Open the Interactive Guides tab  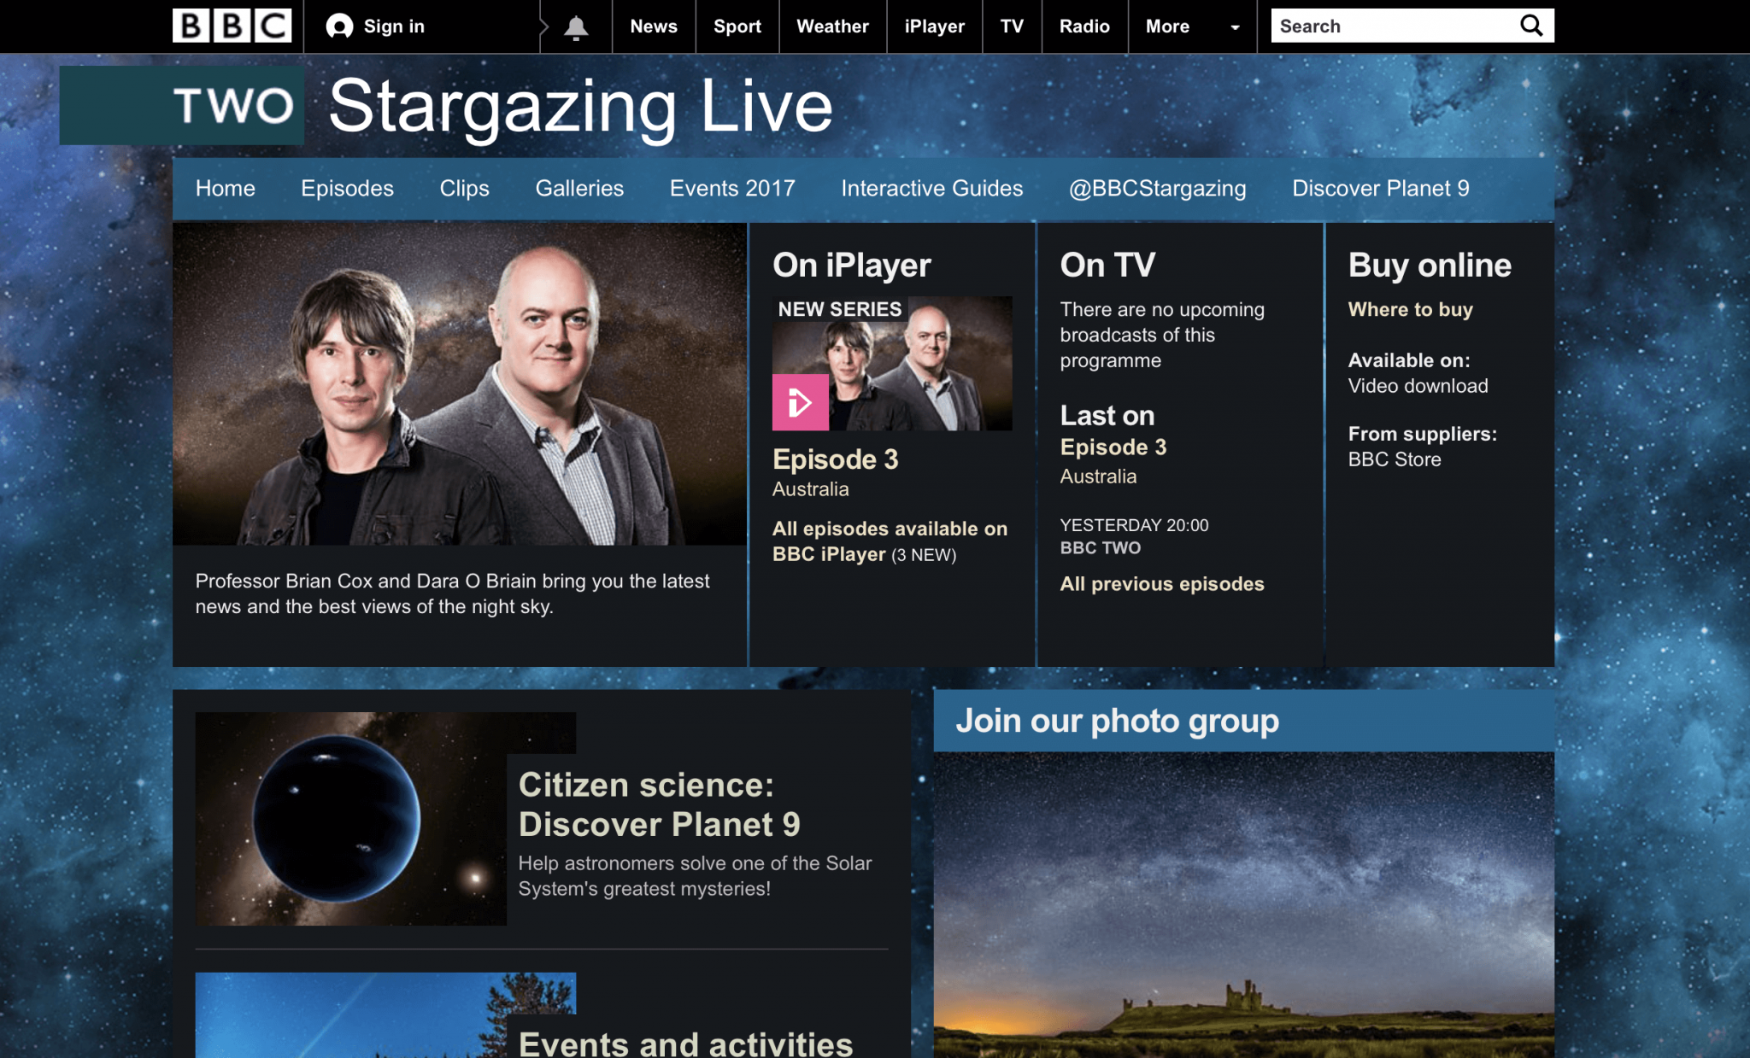click(931, 188)
